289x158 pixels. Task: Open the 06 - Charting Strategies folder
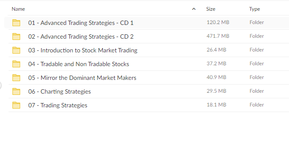click(60, 91)
